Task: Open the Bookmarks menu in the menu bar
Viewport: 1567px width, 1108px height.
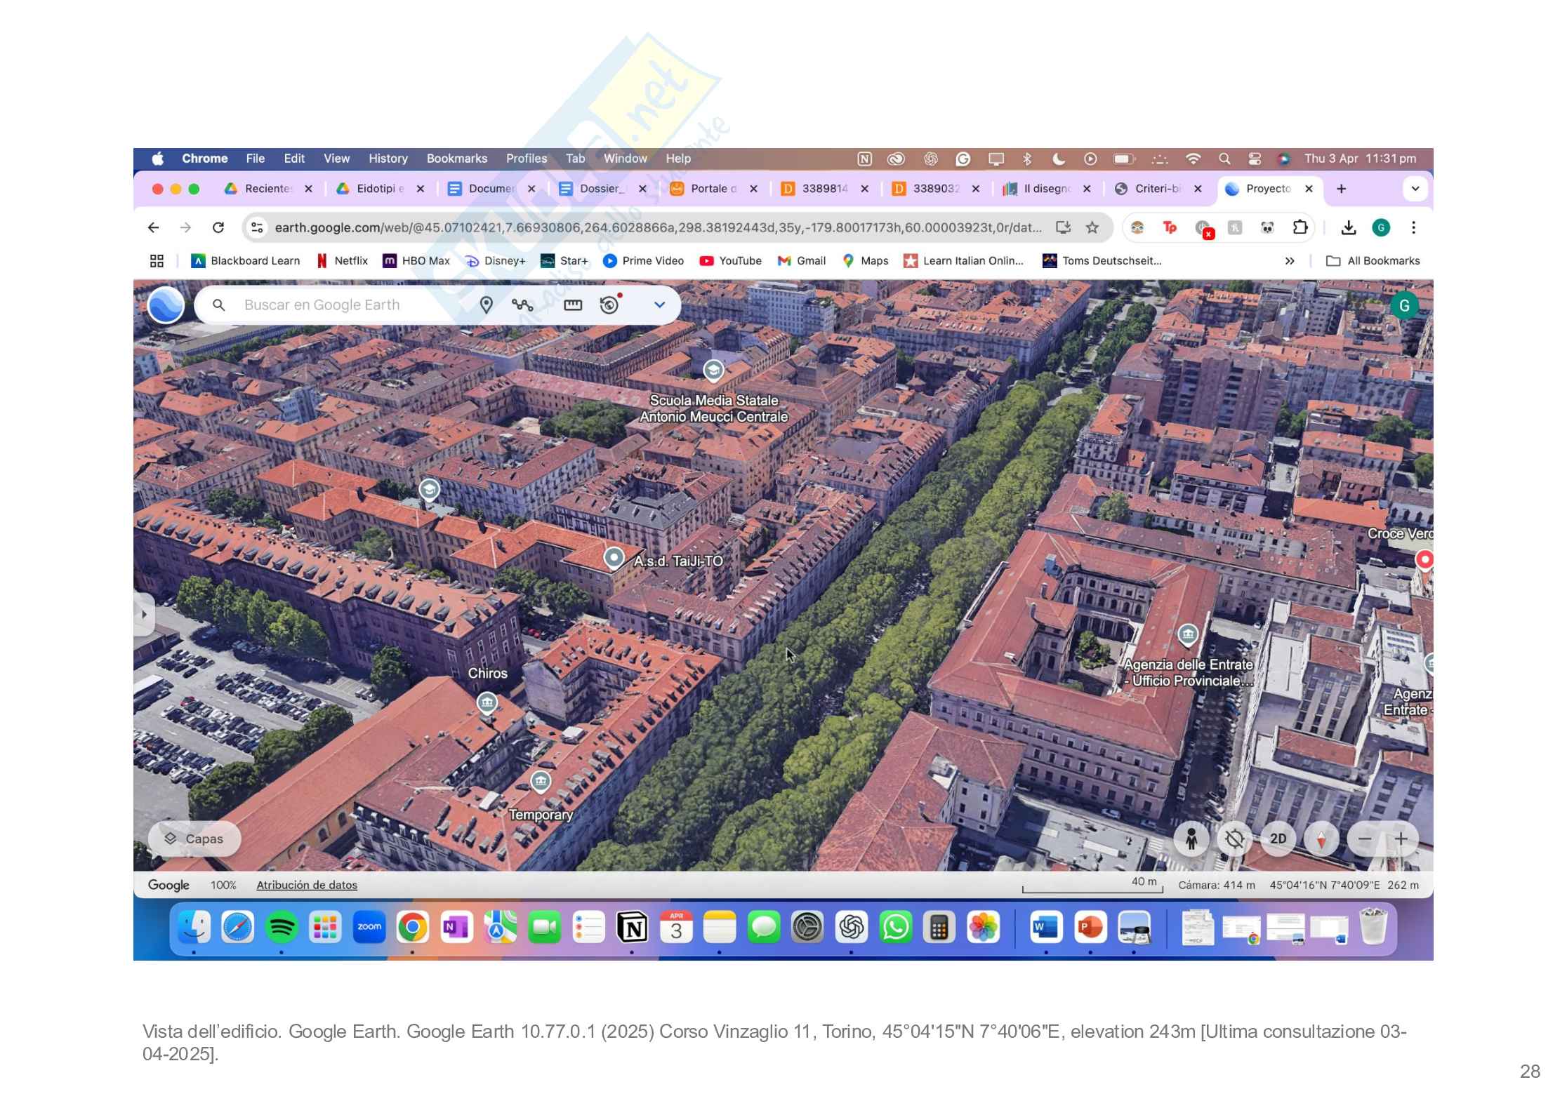Action: pos(456,159)
